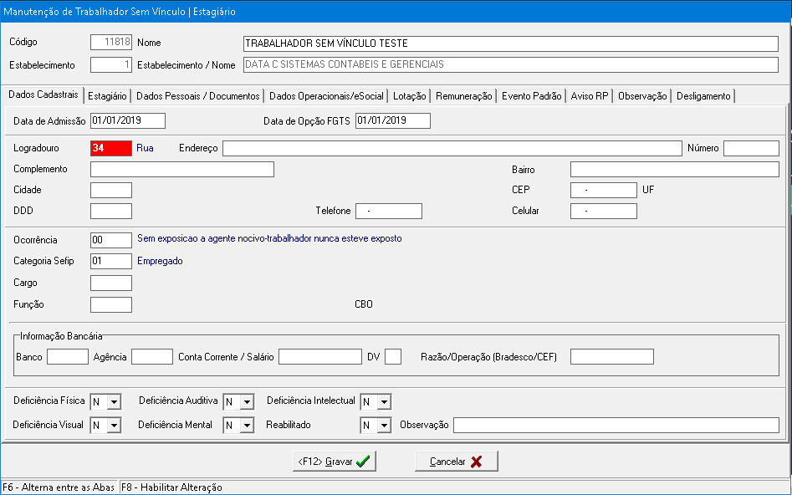Click the Categoria Sefip code field
This screenshot has height=495, width=792.
point(111,261)
